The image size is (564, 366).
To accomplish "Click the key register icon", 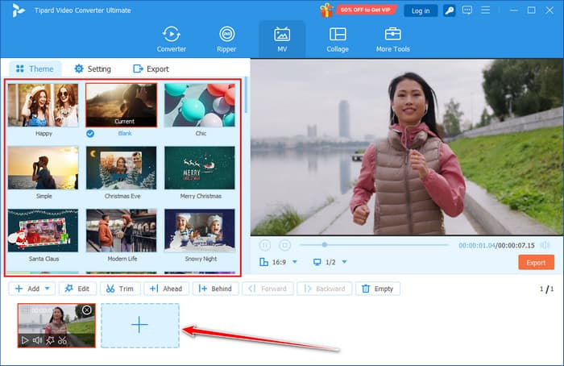I will [x=449, y=10].
